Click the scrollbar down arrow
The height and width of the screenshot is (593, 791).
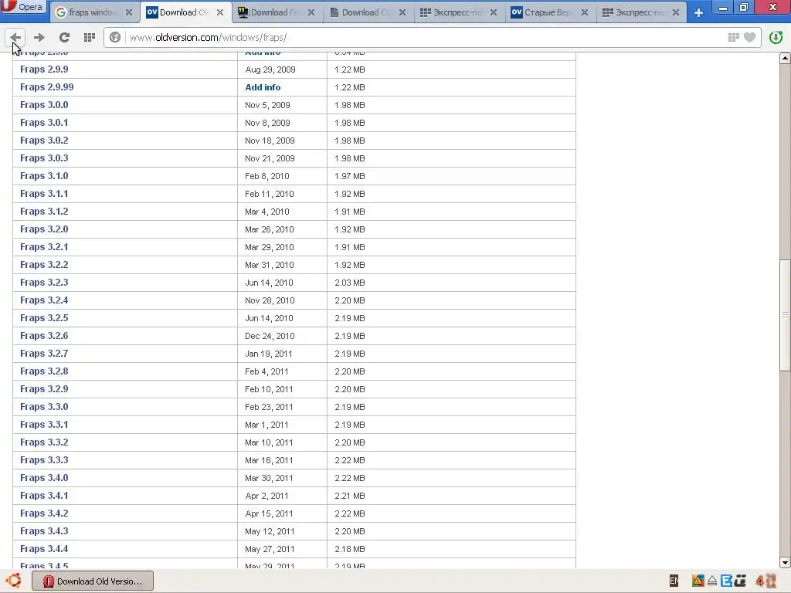pyautogui.click(x=785, y=562)
